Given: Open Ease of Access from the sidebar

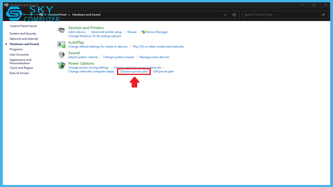Looking at the screenshot, I should 19,73.
